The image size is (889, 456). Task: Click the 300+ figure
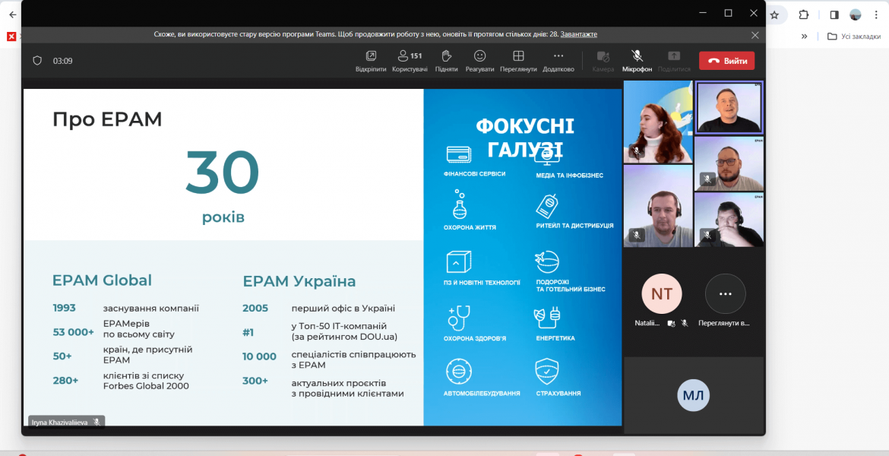coord(255,381)
